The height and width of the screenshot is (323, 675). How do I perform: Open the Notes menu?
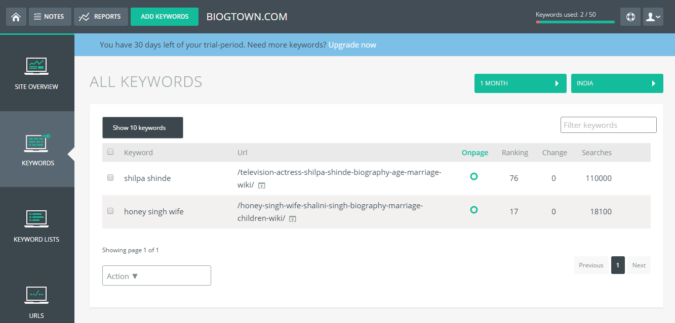[x=50, y=17]
